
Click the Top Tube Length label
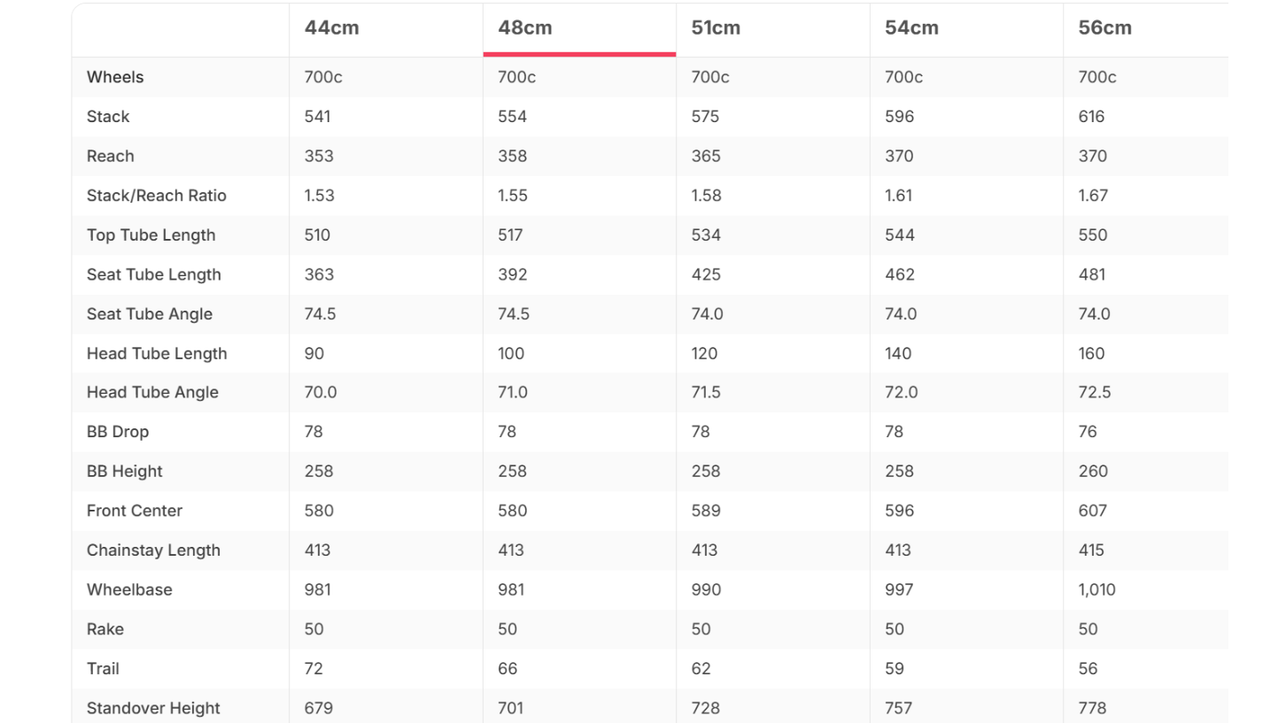pyautogui.click(x=151, y=235)
